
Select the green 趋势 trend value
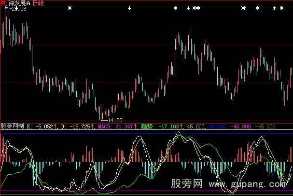[x=159, y=126]
